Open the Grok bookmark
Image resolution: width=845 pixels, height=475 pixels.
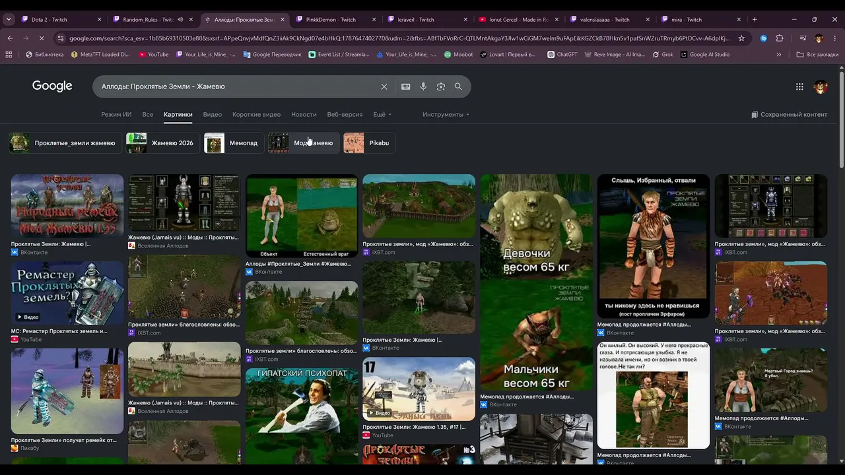pyautogui.click(x=662, y=54)
